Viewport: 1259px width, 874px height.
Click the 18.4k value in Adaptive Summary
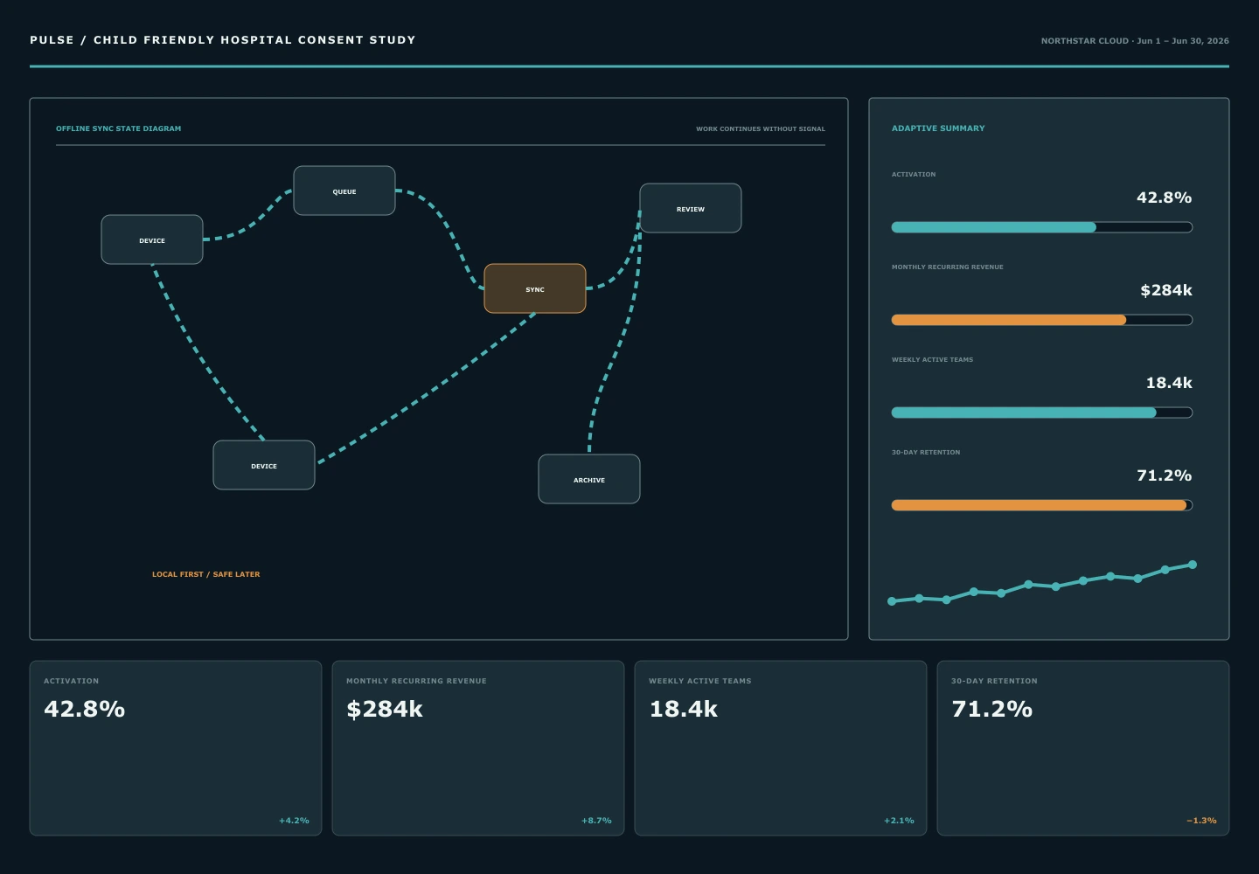point(1169,383)
